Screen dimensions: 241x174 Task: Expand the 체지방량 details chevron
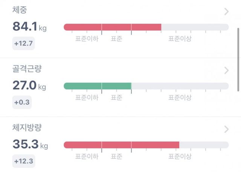click(226, 129)
